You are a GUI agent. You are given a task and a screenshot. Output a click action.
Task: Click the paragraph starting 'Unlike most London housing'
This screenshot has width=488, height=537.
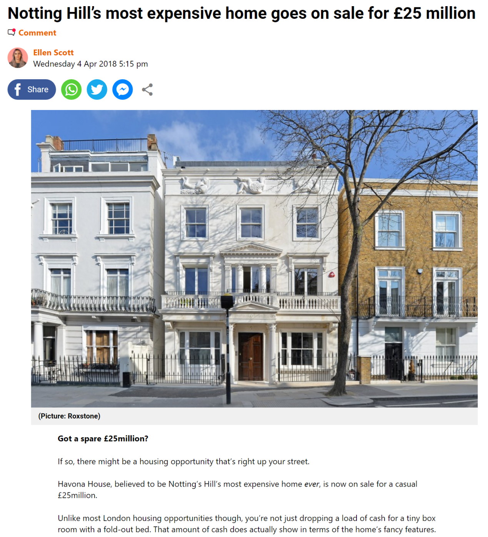(x=247, y=524)
